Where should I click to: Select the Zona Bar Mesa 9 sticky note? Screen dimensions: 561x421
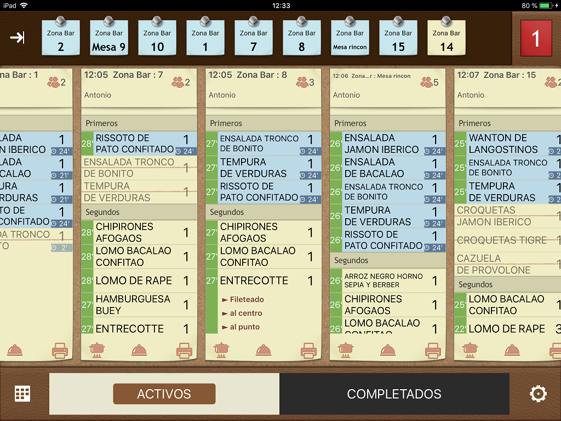click(x=109, y=39)
